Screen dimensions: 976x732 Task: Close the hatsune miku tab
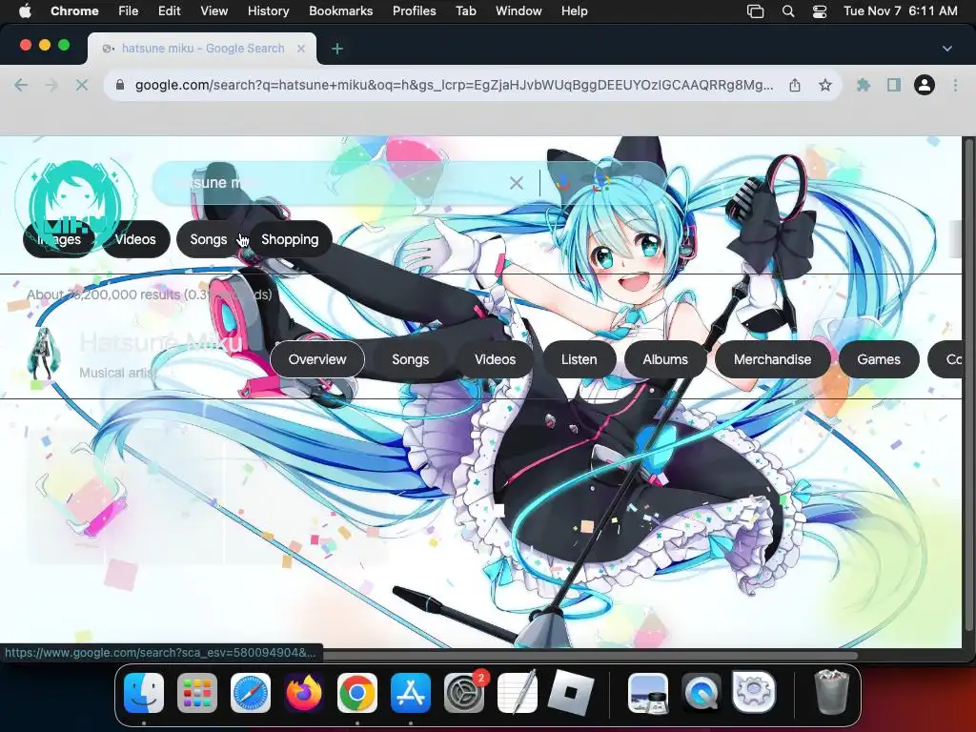301,49
